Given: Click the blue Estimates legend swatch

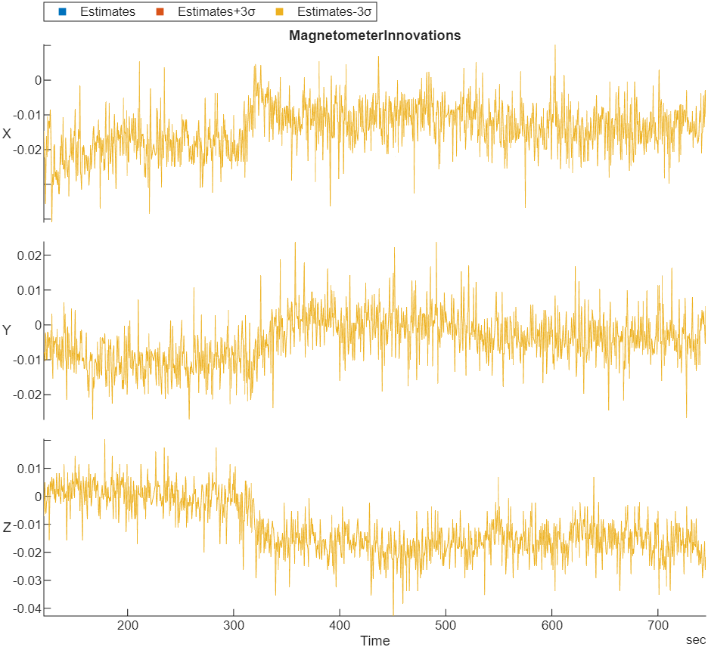Looking at the screenshot, I should click(62, 12).
